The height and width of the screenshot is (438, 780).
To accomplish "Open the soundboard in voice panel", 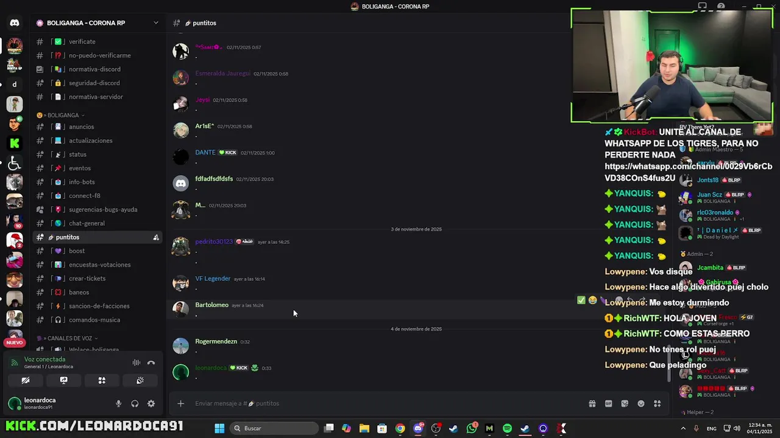I will point(140,380).
